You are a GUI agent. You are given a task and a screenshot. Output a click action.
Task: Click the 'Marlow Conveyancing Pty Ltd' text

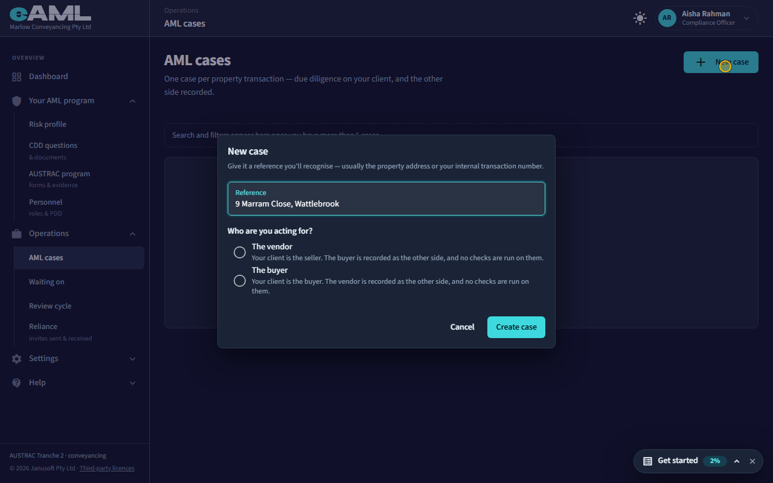[50, 27]
